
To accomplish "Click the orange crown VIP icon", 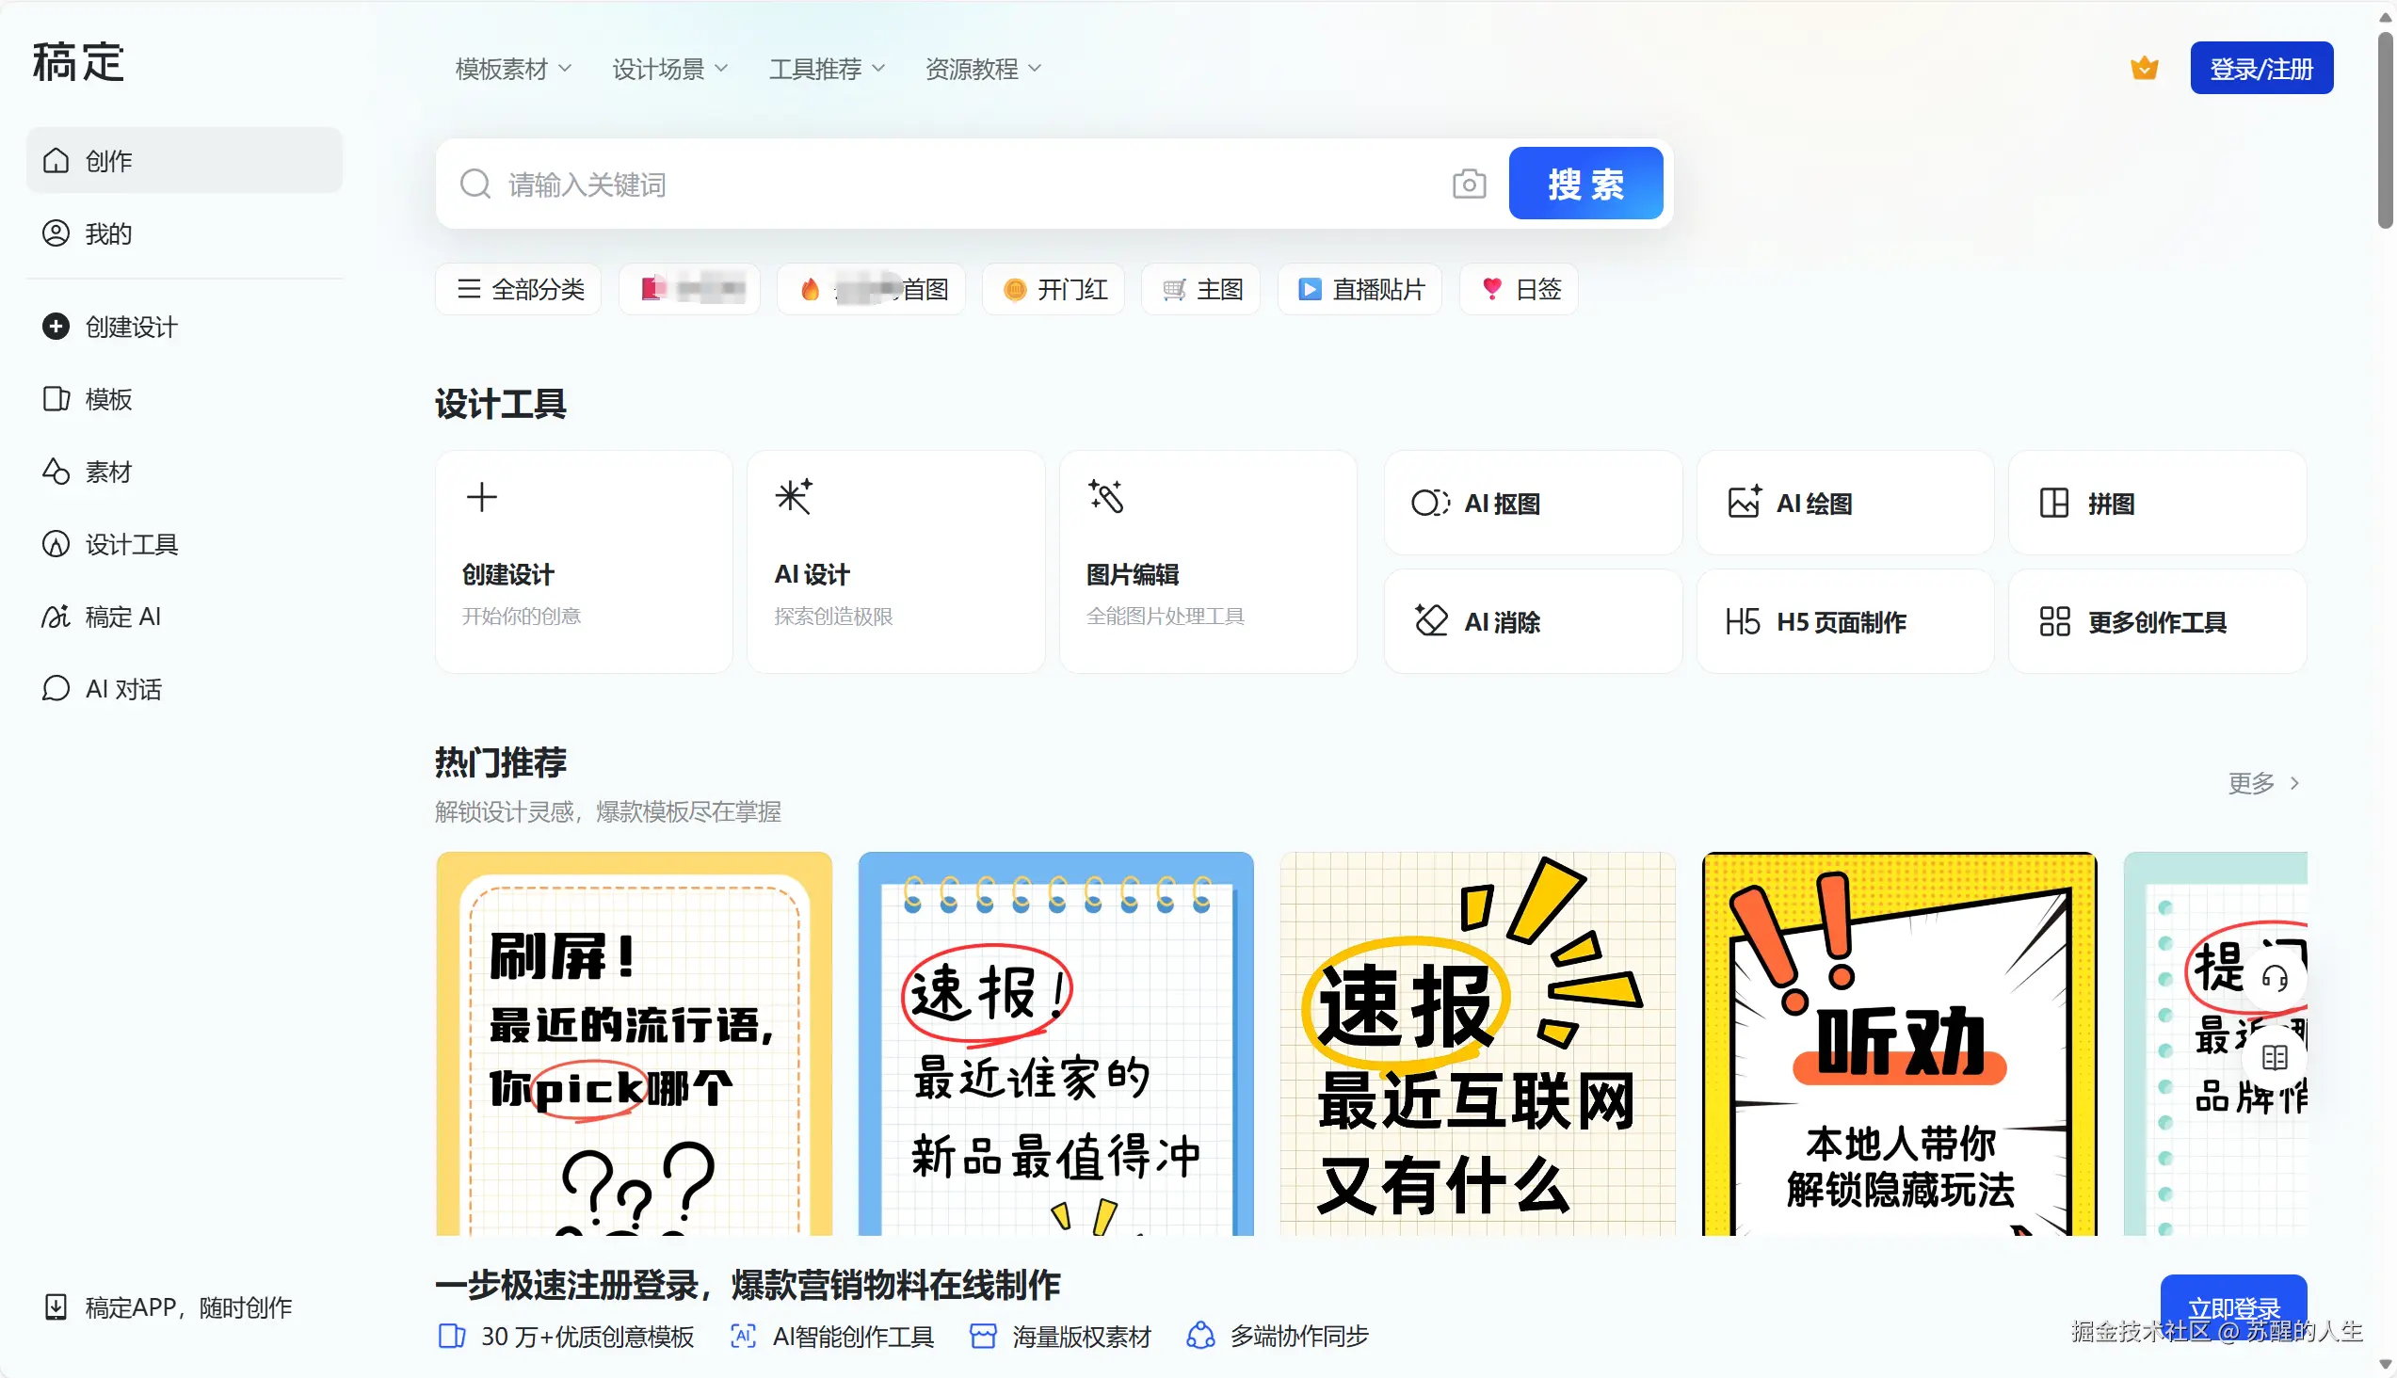I will click(x=2144, y=68).
